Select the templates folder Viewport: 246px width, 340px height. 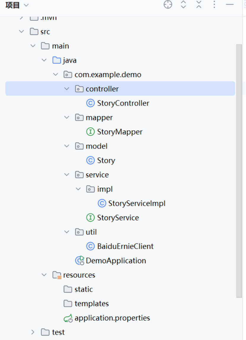[91, 304]
